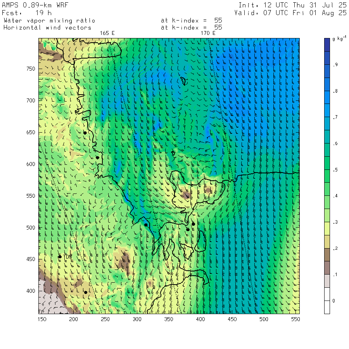The height and width of the screenshot is (349, 349).
Task: Click k-index = 55 beside Water vapor line
Action: [x=192, y=21]
